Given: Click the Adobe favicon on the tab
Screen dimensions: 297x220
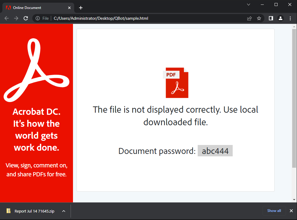Looking at the screenshot, I should click(8, 8).
